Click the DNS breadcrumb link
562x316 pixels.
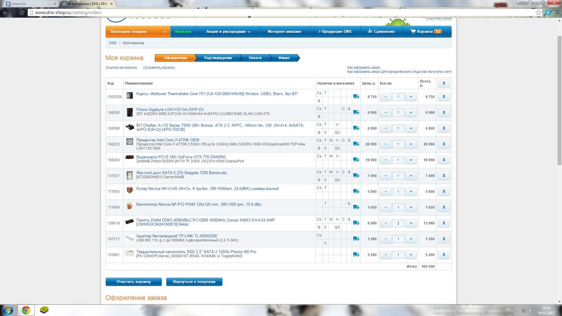tap(113, 43)
